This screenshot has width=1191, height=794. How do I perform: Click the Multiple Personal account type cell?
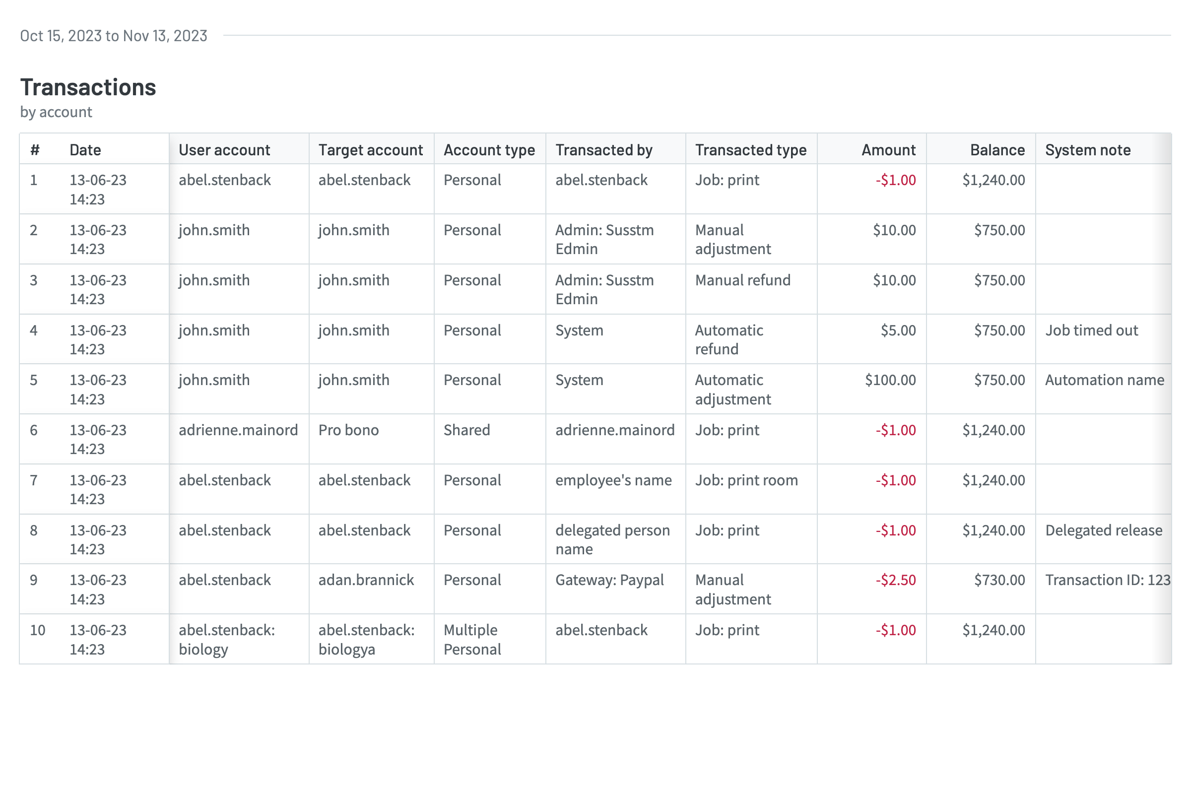pos(472,639)
